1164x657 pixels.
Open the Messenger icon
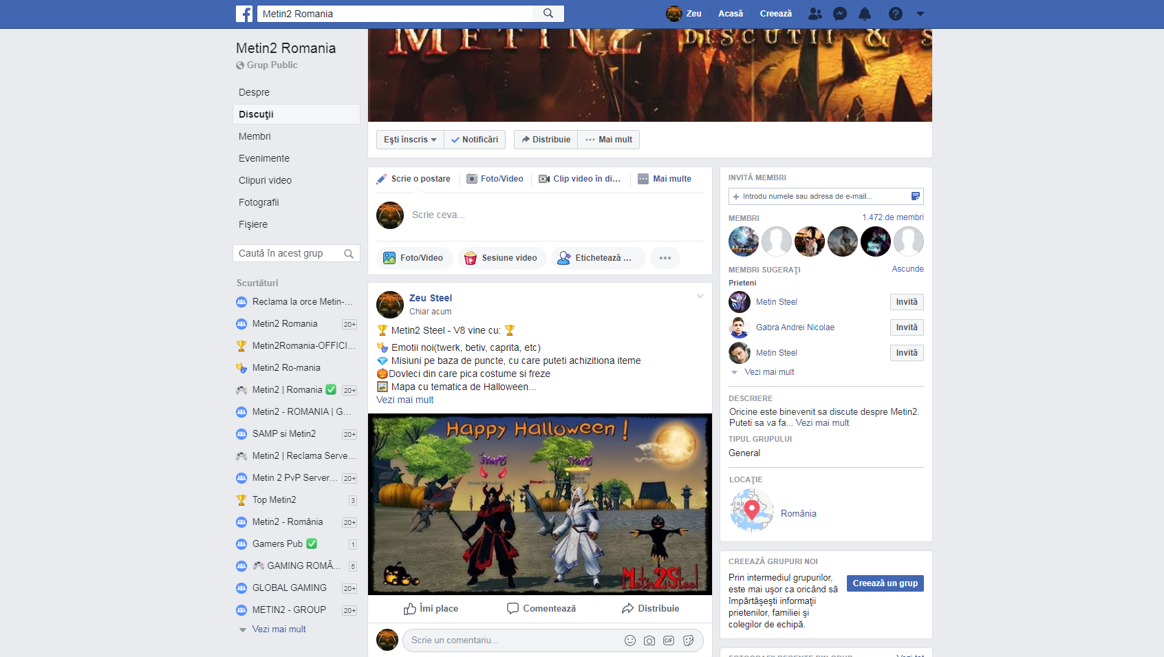[840, 14]
